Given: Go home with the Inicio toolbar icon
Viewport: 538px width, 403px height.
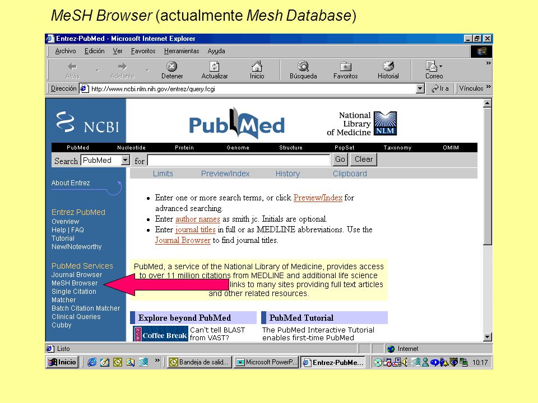Looking at the screenshot, I should pos(257,66).
